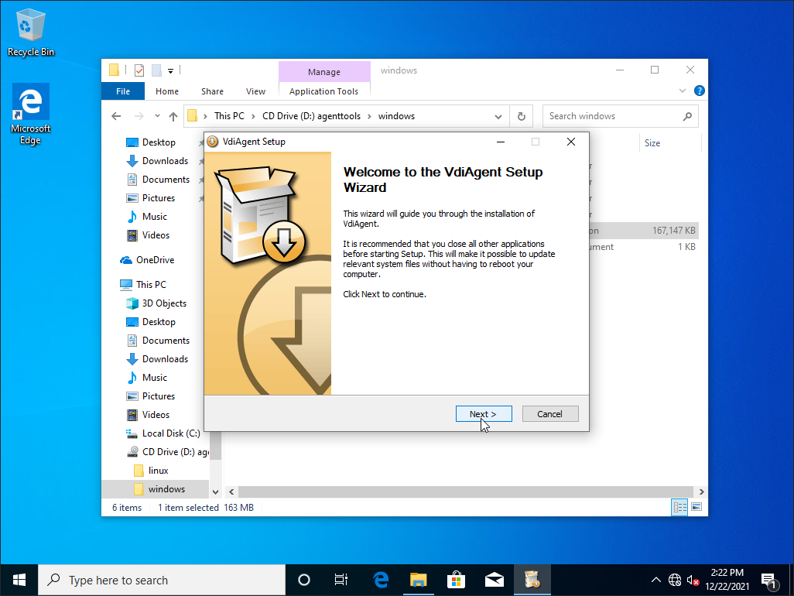Viewport: 794px width, 596px height.
Task: Open the Windows Start menu
Action: tap(19, 581)
